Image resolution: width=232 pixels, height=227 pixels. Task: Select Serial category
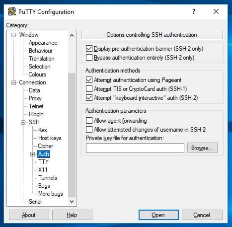[35, 202]
